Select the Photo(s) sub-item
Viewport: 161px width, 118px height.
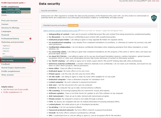click(x=6, y=48)
